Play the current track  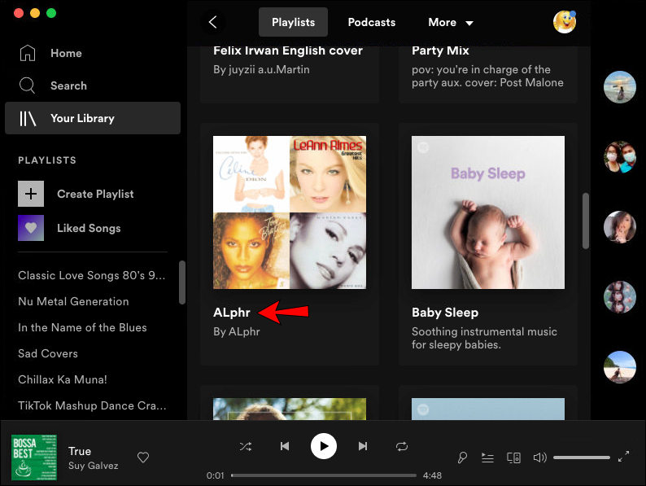[324, 446]
